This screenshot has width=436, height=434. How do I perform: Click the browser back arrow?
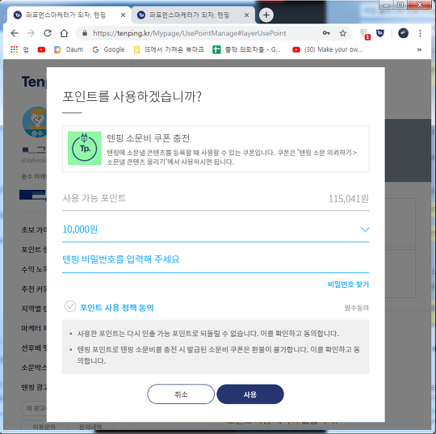(x=15, y=33)
